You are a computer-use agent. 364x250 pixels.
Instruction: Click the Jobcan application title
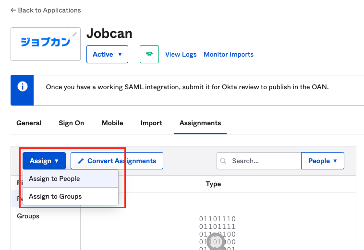click(109, 34)
